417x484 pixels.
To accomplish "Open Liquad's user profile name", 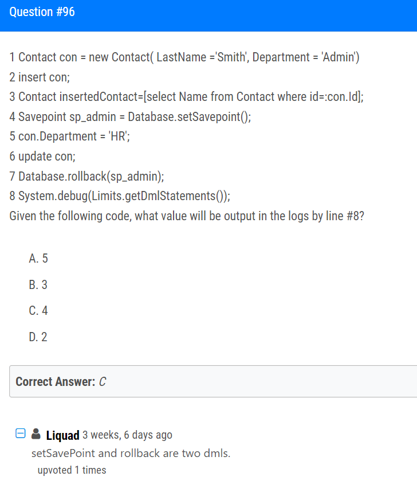I will (62, 435).
